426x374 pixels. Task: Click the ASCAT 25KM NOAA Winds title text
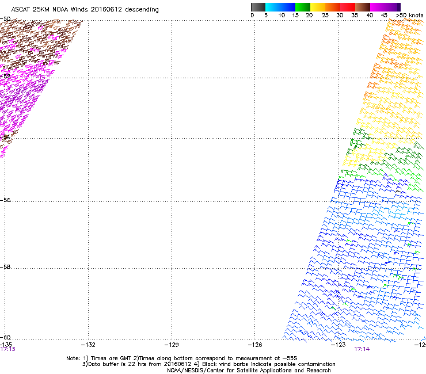click(85, 10)
